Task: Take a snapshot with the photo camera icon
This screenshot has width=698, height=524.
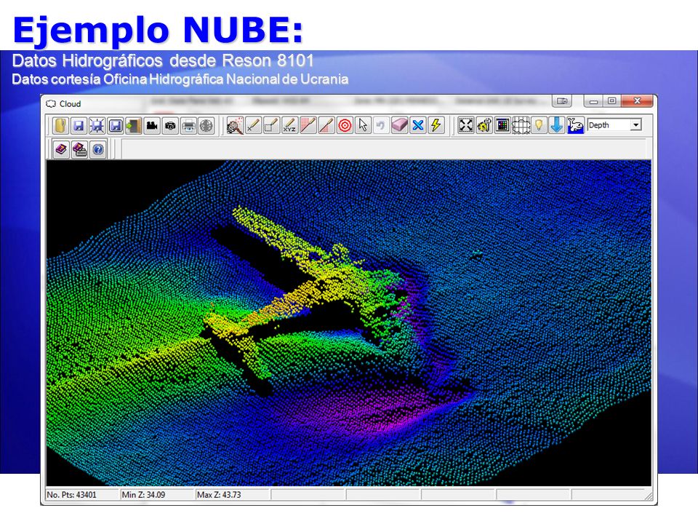Action: pyautogui.click(x=170, y=126)
